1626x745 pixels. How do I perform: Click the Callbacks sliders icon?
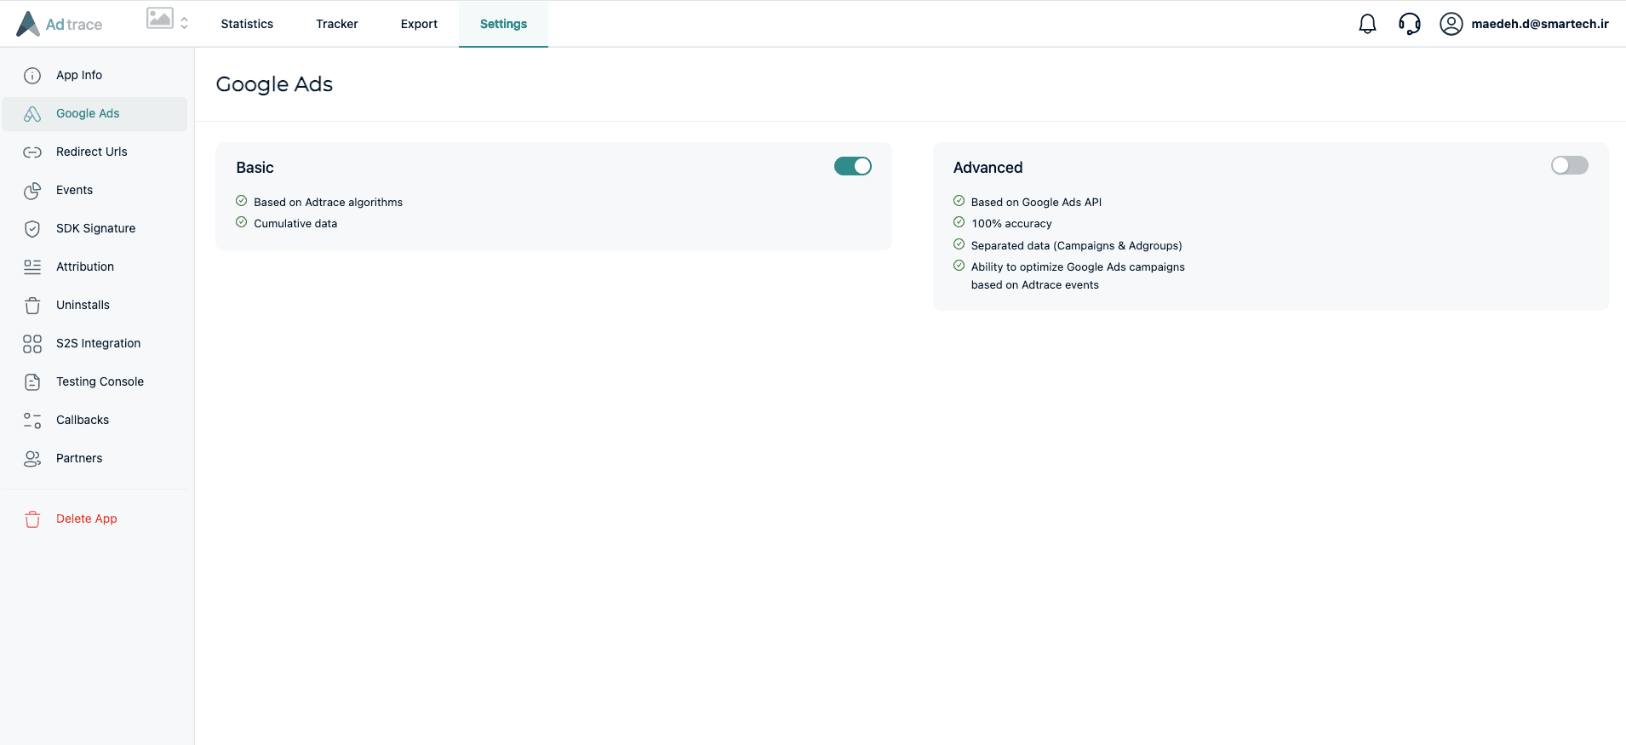coord(32,421)
